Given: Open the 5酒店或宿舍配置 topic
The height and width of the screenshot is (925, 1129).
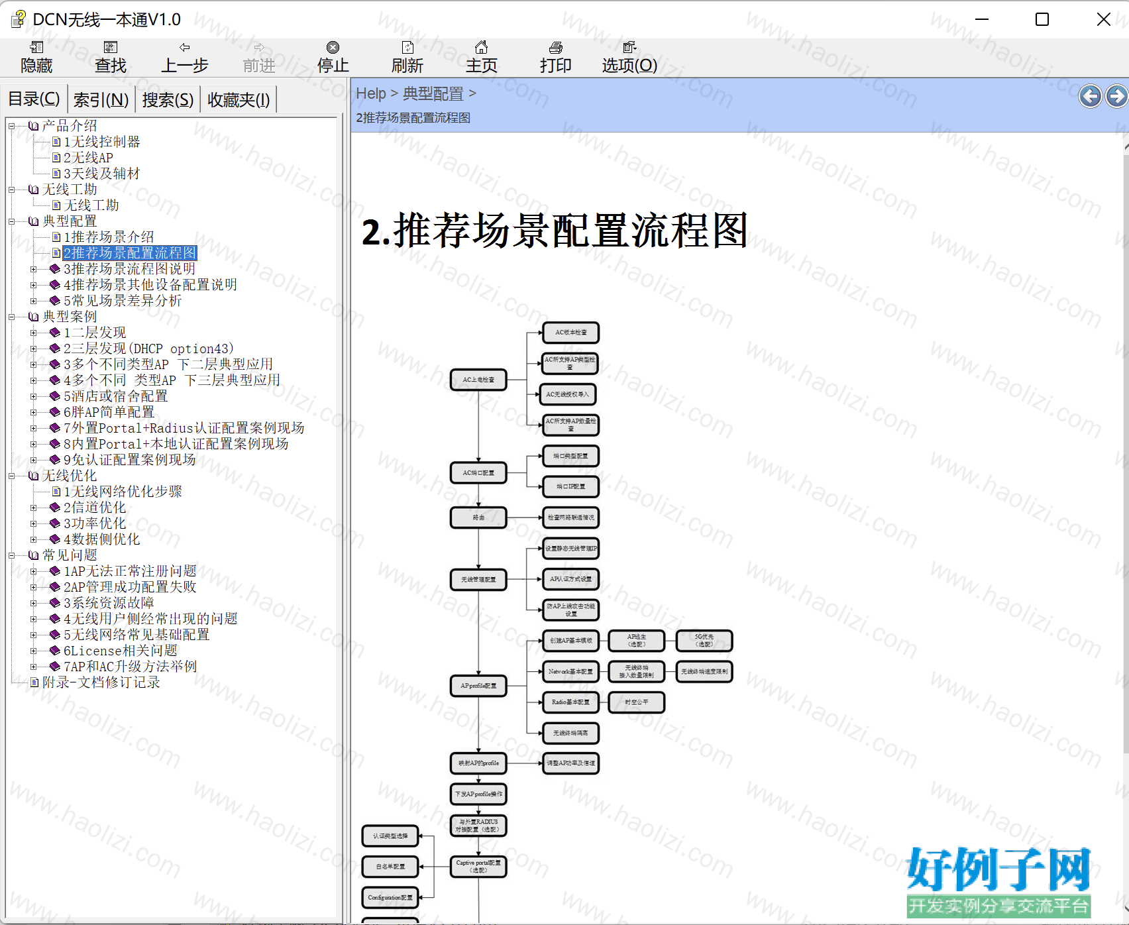Looking at the screenshot, I should (115, 396).
